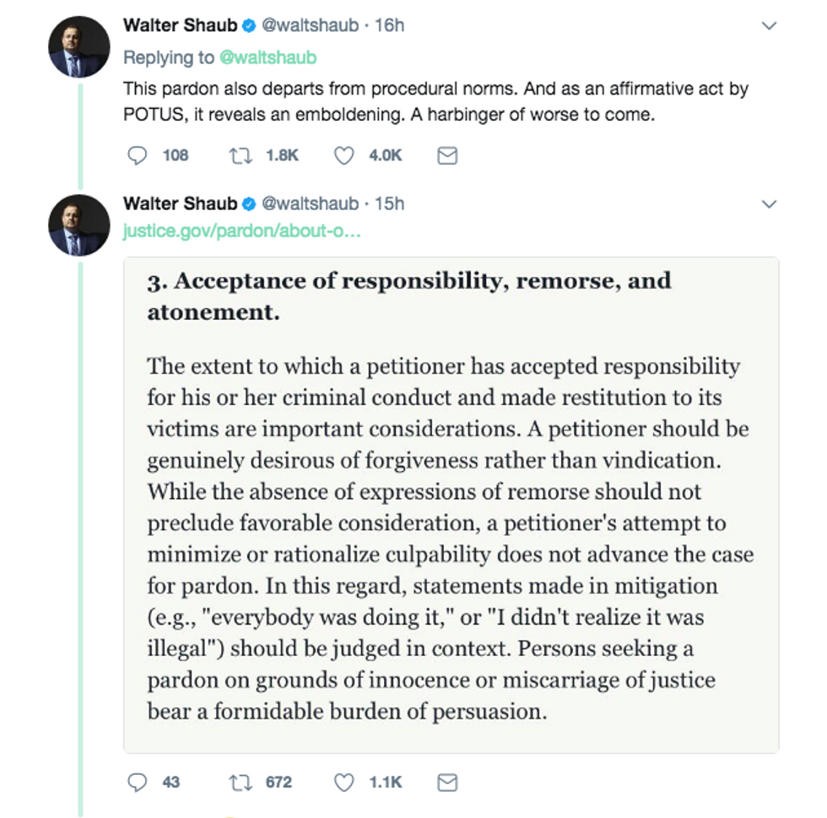This screenshot has width=827, height=818.
Task: Open the 16h timestamp permalink
Action: [389, 25]
